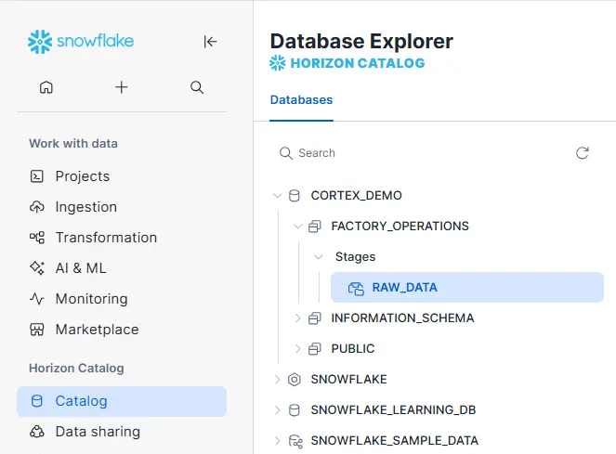Open Data sharing page
Screen dimensions: 616x454
click(x=97, y=432)
